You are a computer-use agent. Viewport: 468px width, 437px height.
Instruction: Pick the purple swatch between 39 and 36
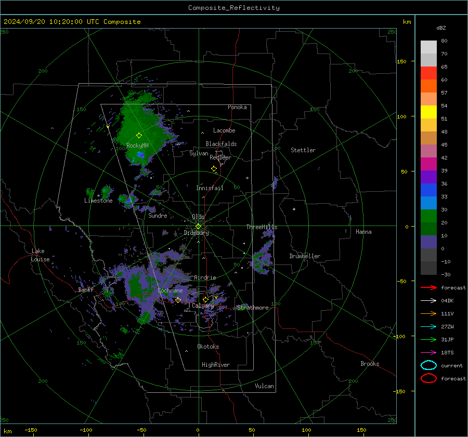[428, 177]
